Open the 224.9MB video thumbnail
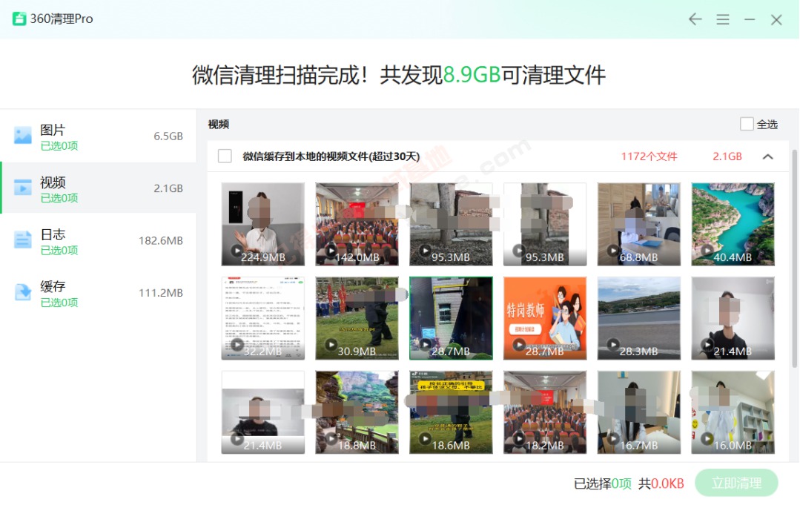The height and width of the screenshot is (505, 800). (x=262, y=225)
